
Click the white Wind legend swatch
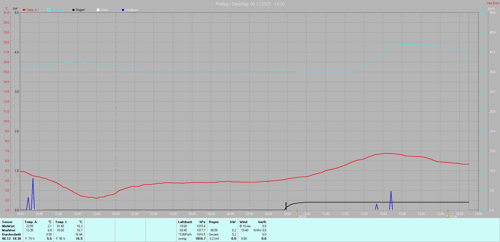[x=98, y=10]
